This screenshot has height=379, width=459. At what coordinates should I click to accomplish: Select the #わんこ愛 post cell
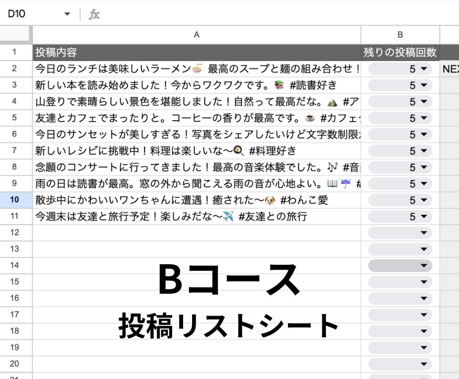point(197,200)
